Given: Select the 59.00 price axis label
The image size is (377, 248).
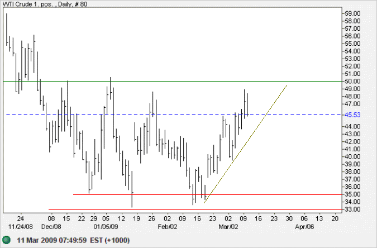Looking at the screenshot, I should coord(353,13).
